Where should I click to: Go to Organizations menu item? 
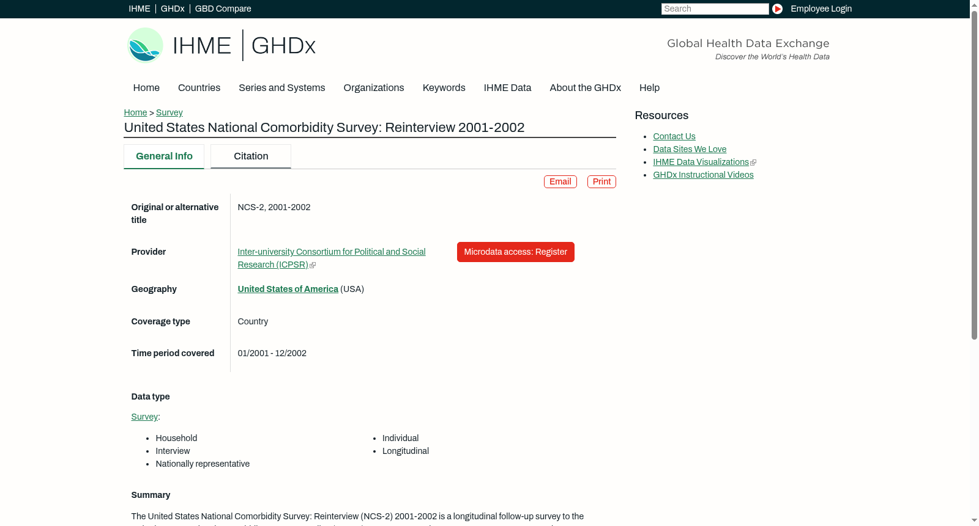coord(374,88)
